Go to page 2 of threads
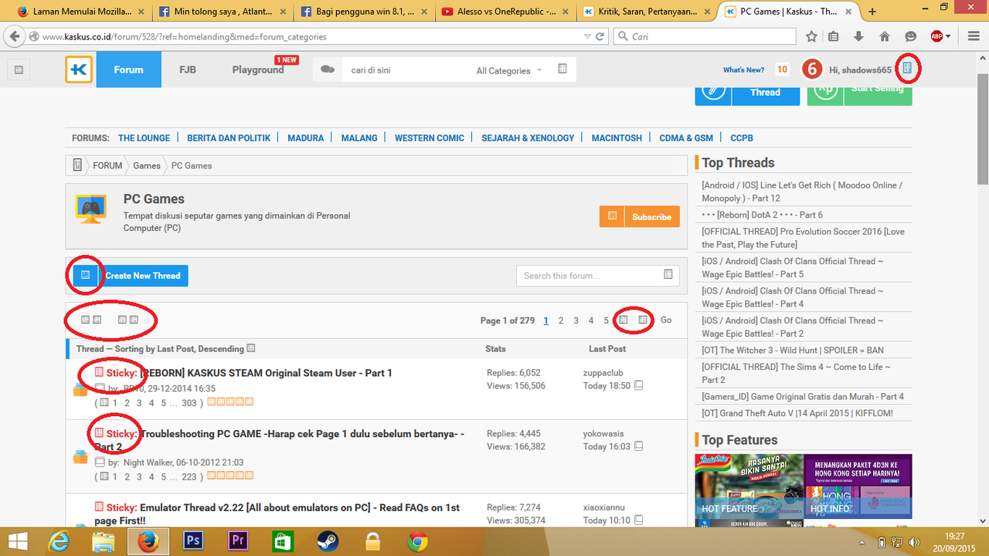The width and height of the screenshot is (989, 556). coord(561,320)
